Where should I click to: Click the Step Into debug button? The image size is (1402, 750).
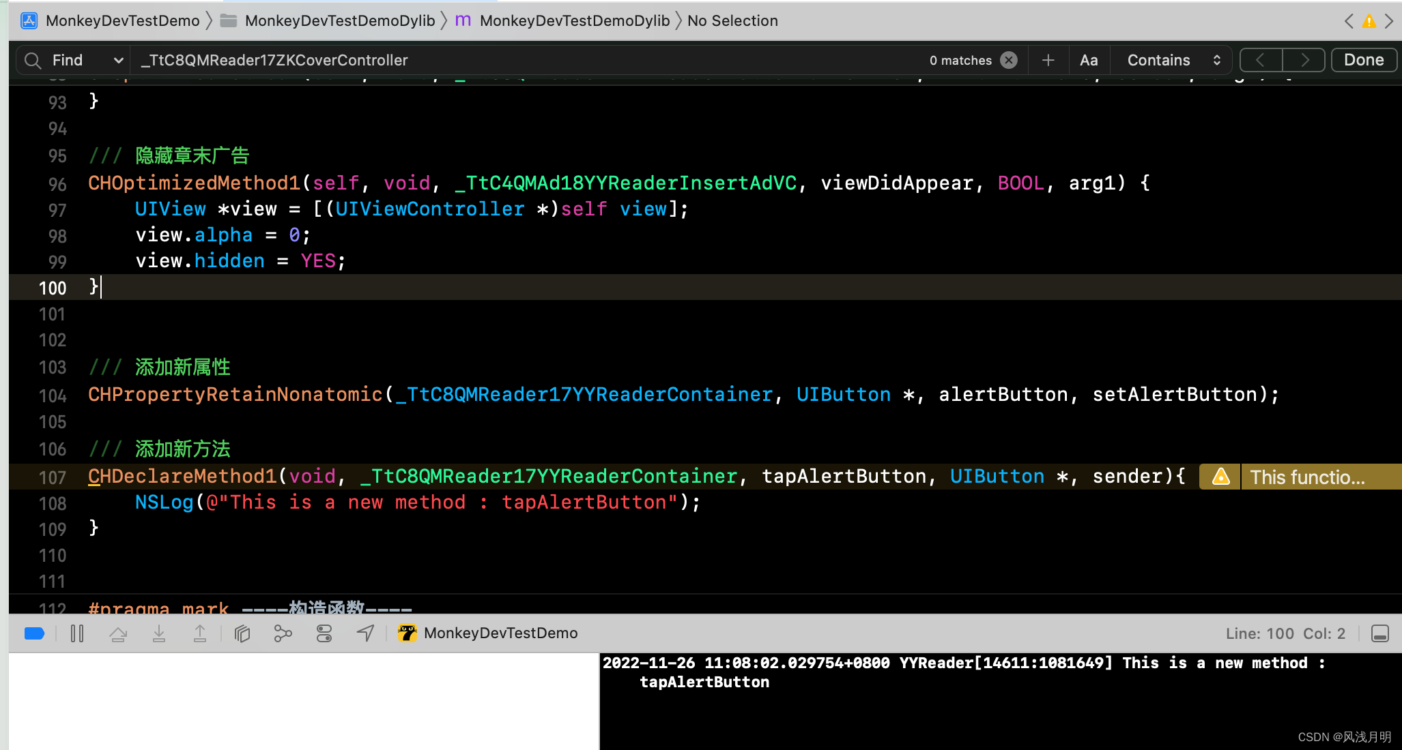(x=159, y=633)
